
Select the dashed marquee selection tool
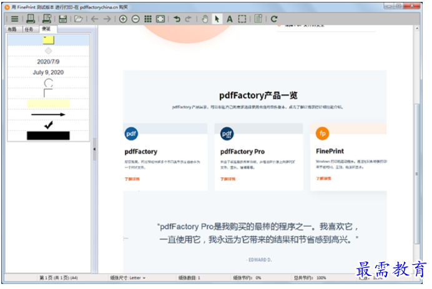pos(242,19)
